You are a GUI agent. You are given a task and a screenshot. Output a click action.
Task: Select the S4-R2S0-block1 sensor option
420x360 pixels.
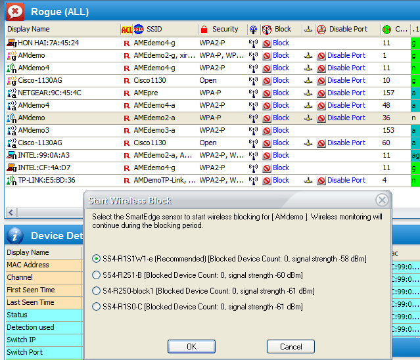tap(96, 290)
